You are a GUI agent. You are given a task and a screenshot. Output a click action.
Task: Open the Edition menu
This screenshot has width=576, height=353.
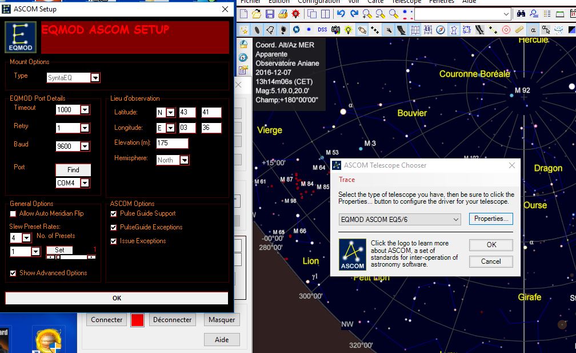(279, 2)
